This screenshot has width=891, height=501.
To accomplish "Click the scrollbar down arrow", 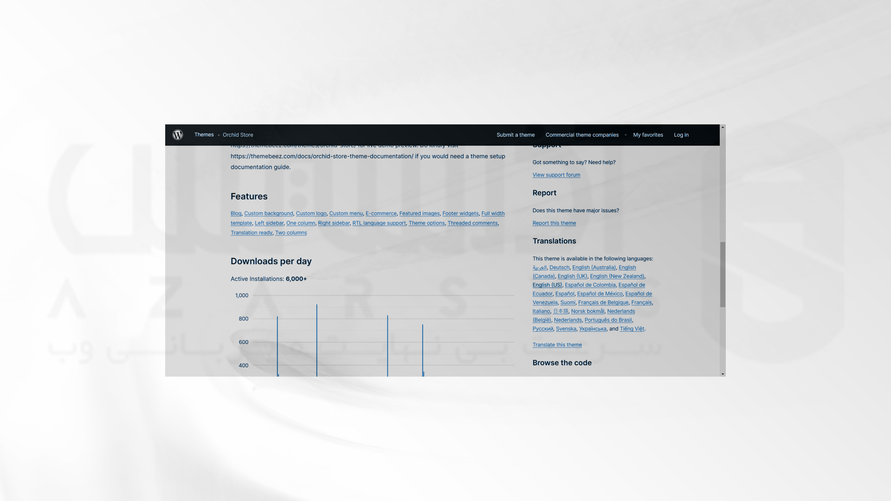I will click(x=723, y=374).
